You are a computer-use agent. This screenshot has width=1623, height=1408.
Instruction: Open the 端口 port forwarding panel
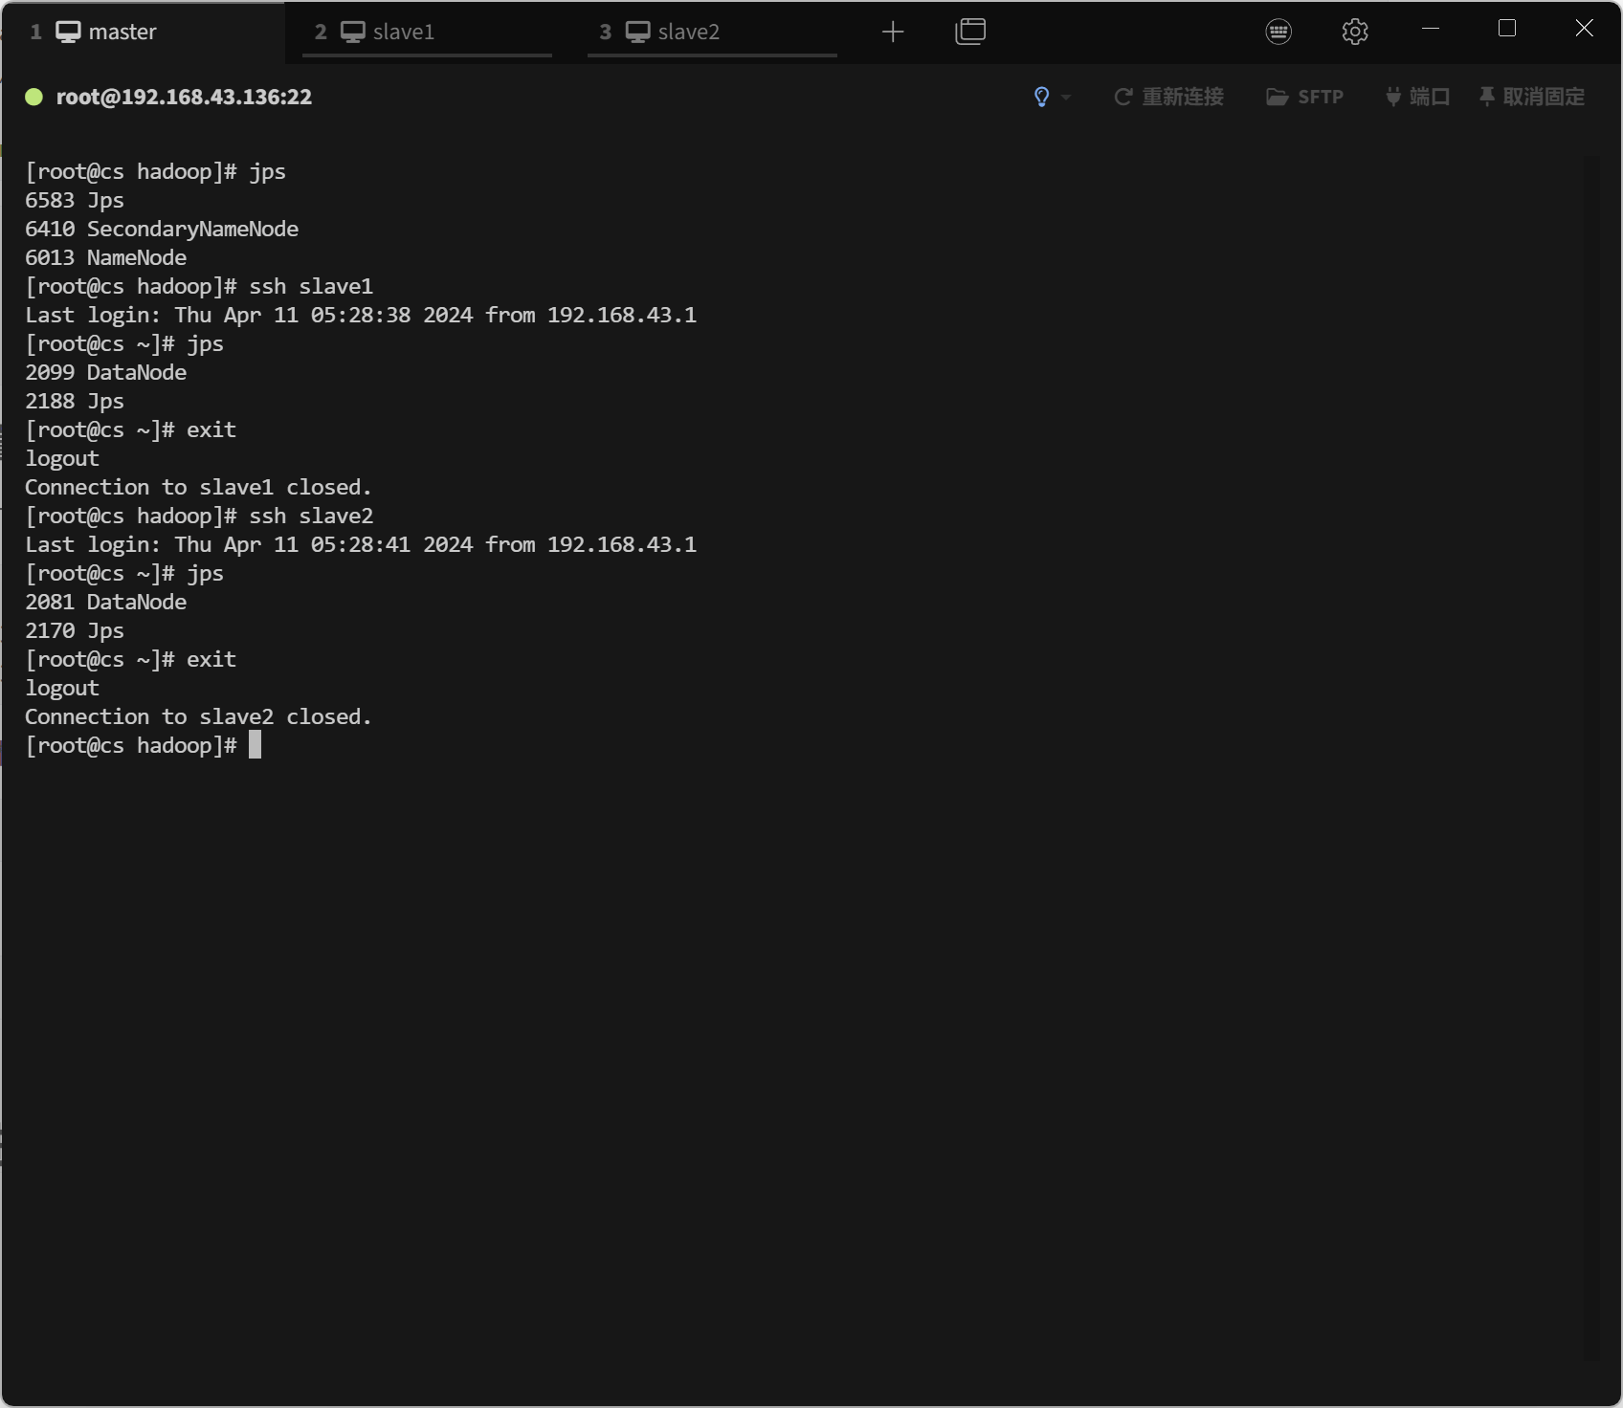pos(1417,97)
